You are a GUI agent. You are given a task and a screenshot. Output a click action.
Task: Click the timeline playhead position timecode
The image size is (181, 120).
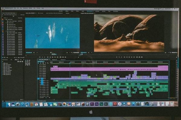pyautogui.click(x=41, y=61)
